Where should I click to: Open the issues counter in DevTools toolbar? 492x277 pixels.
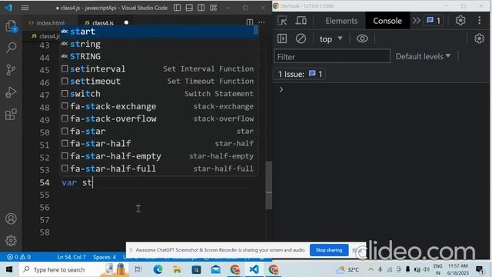[434, 21]
